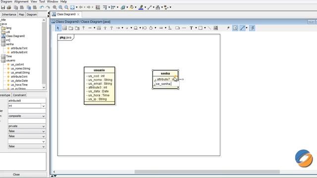Click the tree panel scroll down arrow

pyautogui.click(x=44, y=88)
